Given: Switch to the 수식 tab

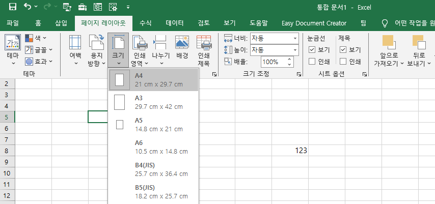Looking at the screenshot, I should 145,23.
